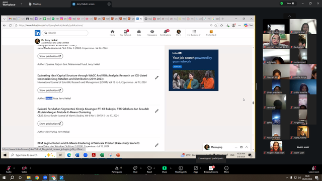
Task: Click the Zoom encryption shield icon
Action: pos(282,4)
